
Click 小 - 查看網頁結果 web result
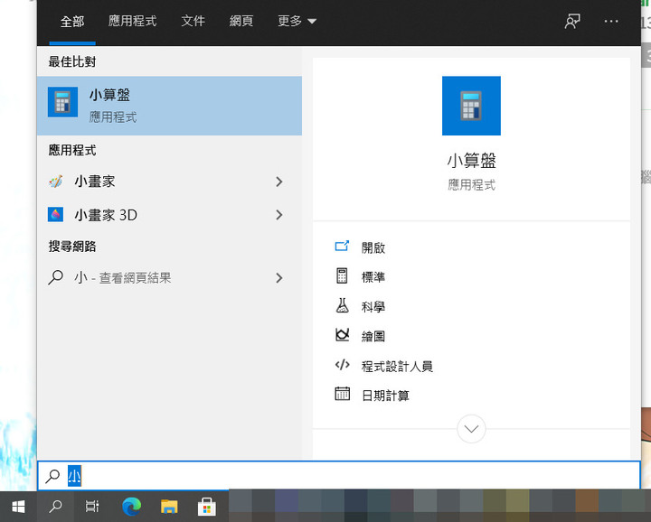[169, 278]
